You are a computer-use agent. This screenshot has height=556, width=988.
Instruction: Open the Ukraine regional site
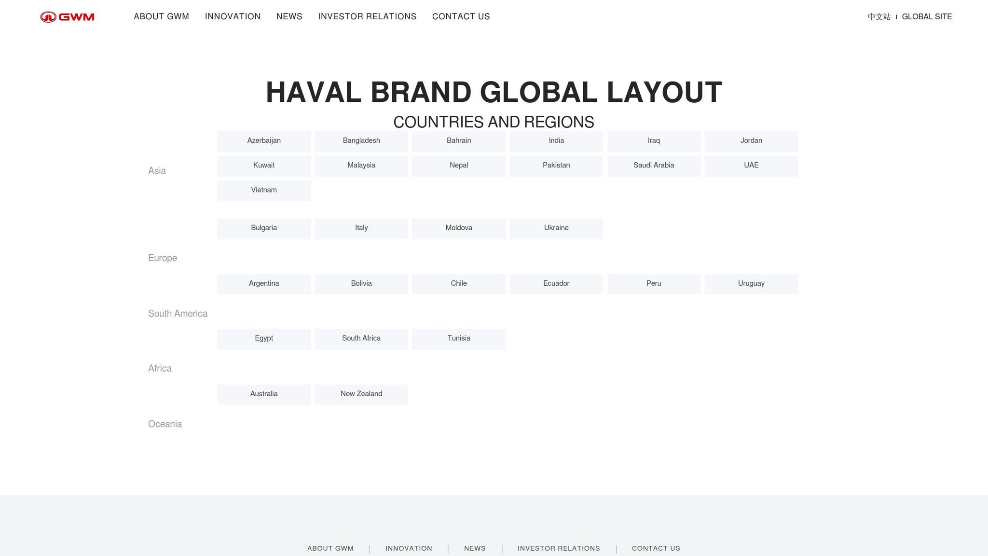tap(556, 228)
